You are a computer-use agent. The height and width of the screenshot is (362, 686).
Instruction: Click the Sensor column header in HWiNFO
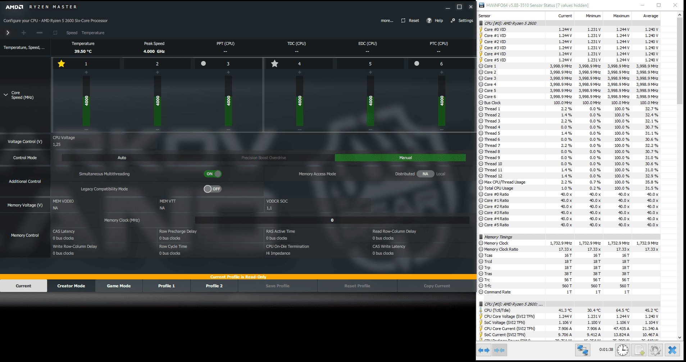coord(511,16)
